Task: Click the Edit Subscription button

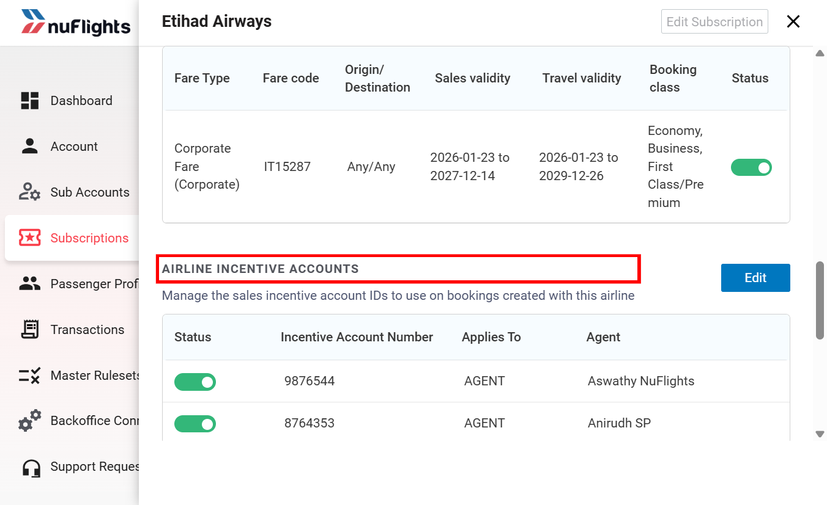Action: pyautogui.click(x=714, y=22)
